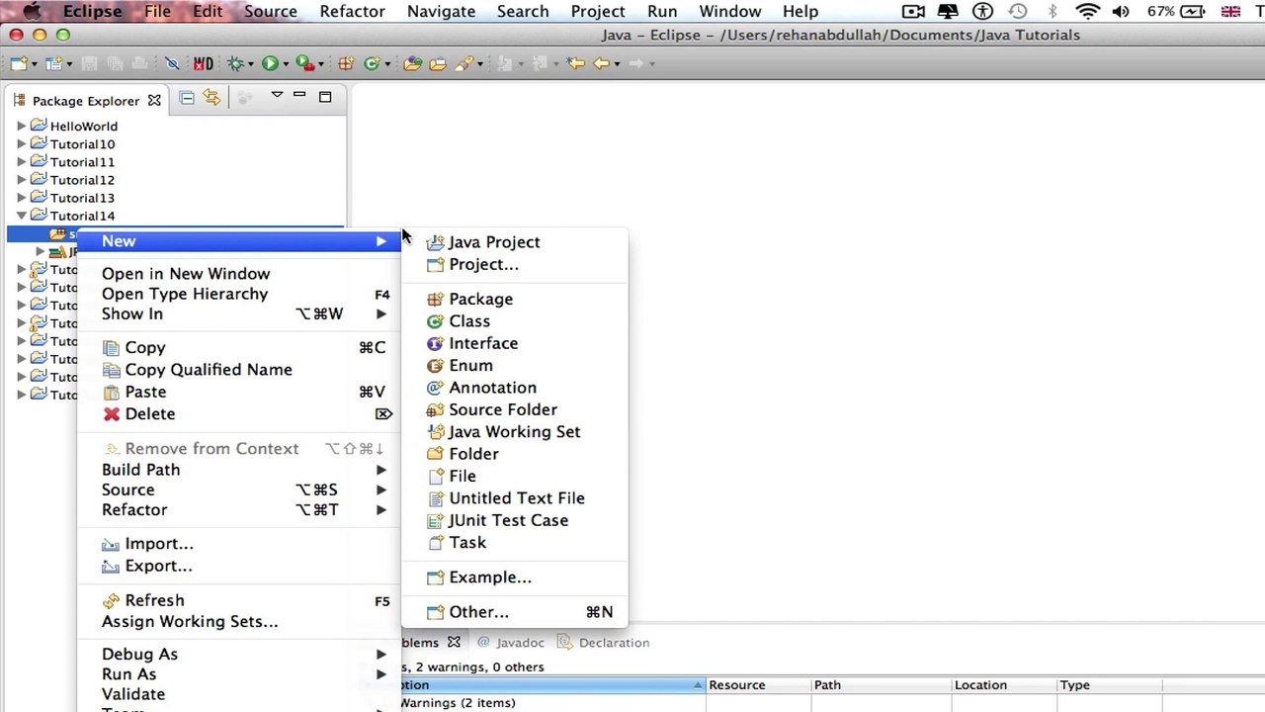Screen dimensions: 1265x712
Task: Open Package Explorer View Menu triangle
Action: (277, 96)
